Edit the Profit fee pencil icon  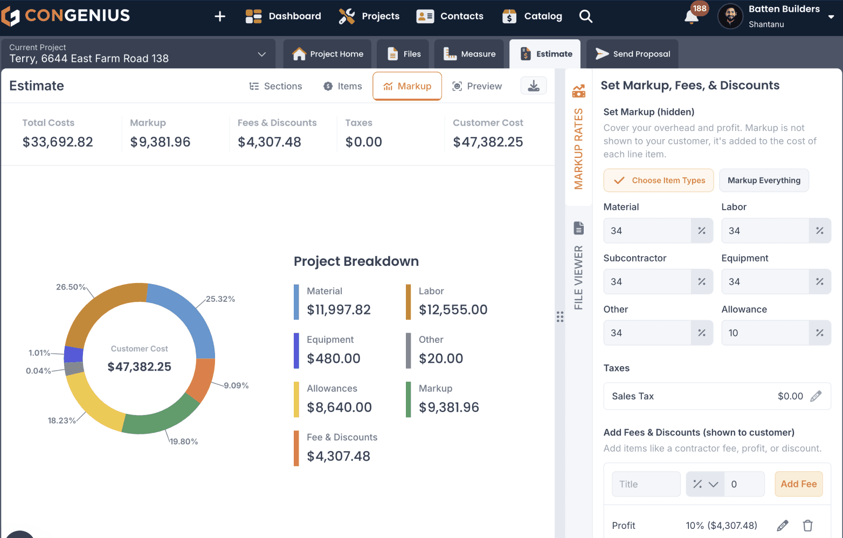click(783, 526)
